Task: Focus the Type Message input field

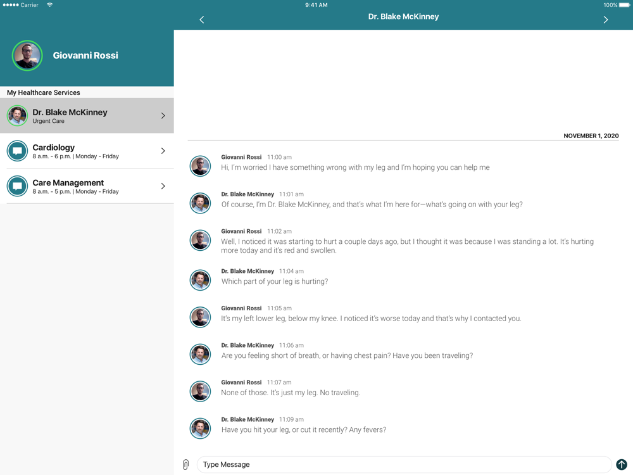Action: 404,464
